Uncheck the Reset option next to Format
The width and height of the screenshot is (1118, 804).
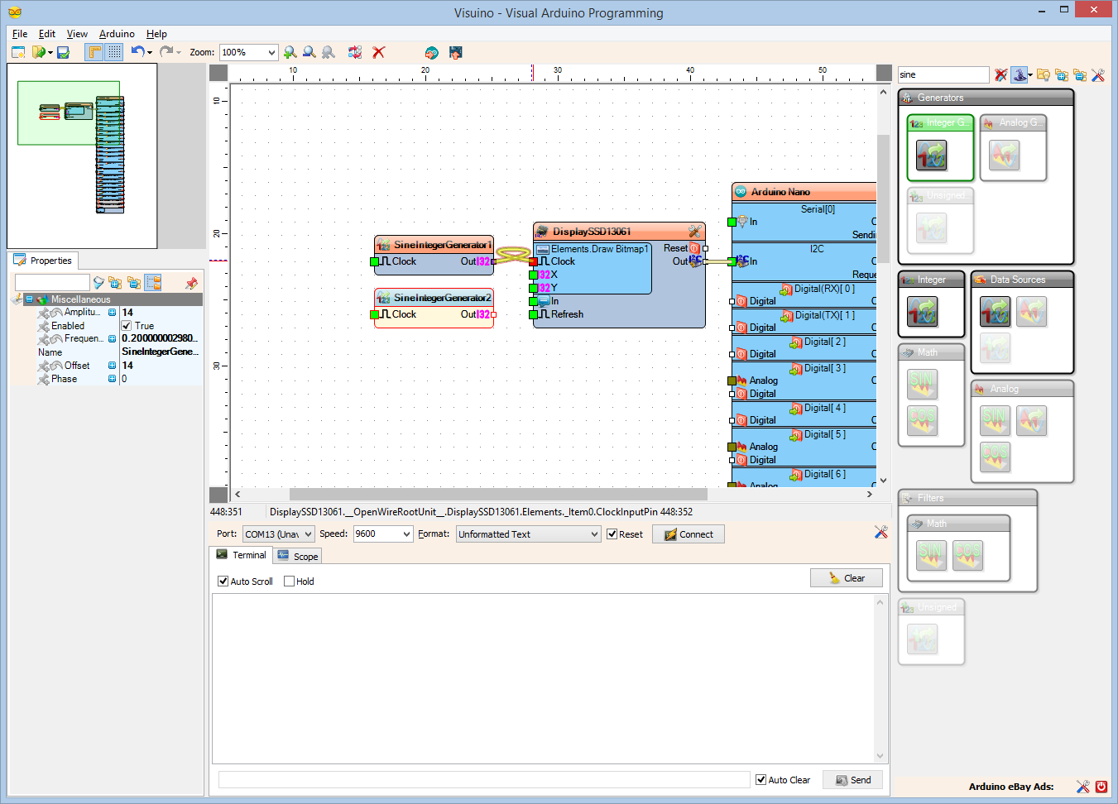coord(611,534)
